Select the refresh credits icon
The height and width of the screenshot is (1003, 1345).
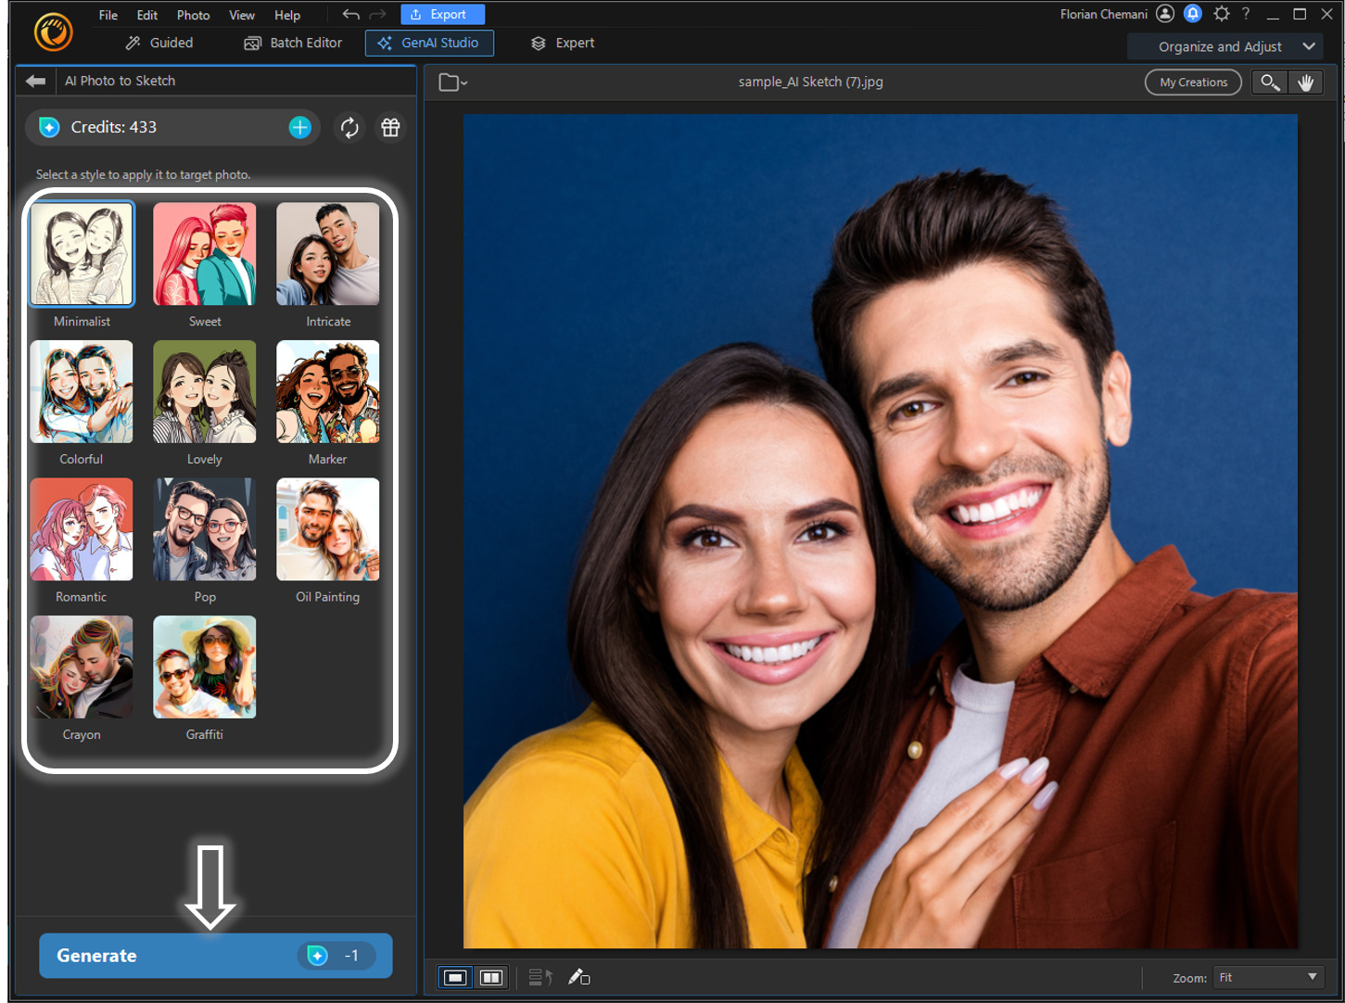pos(349,128)
